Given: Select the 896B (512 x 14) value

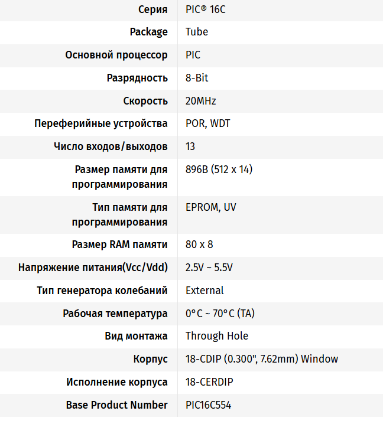Looking at the screenshot, I should tap(219, 169).
